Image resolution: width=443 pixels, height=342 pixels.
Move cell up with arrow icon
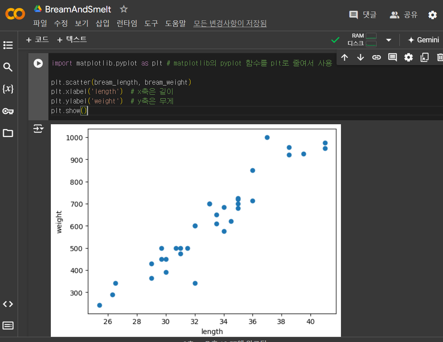tap(345, 58)
